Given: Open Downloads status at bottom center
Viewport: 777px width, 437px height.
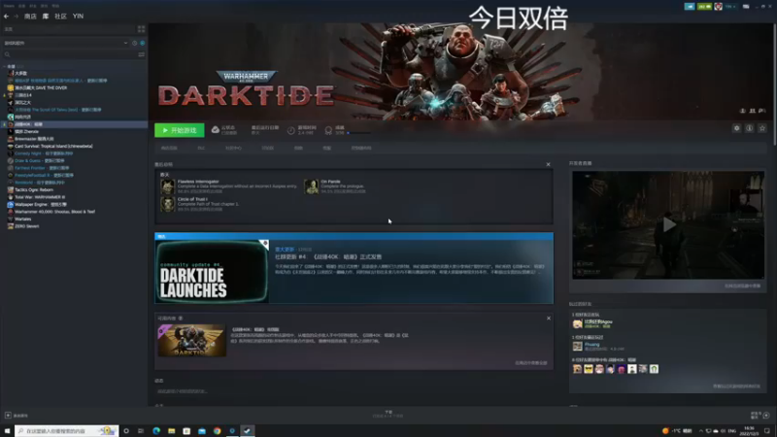Looking at the screenshot, I should (x=388, y=415).
